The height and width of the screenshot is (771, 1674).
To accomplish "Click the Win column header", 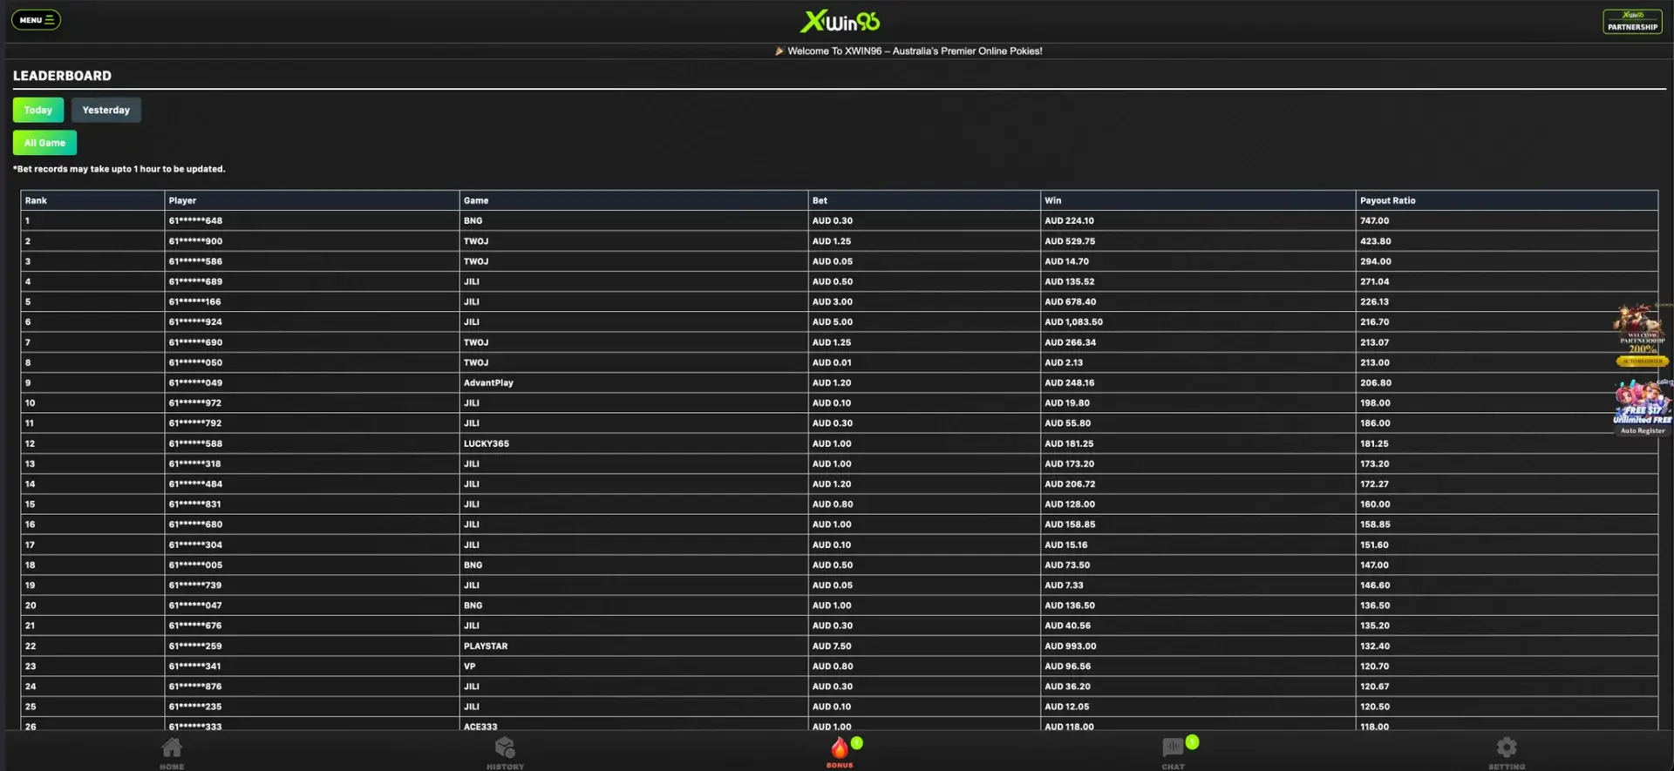I will pyautogui.click(x=1198, y=200).
